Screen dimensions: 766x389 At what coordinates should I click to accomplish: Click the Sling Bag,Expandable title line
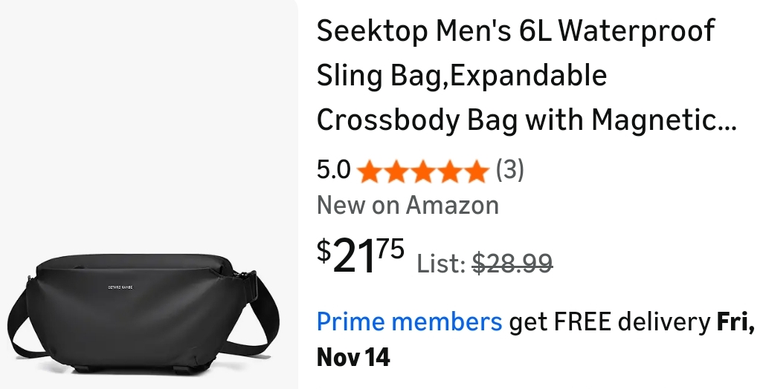(x=462, y=76)
